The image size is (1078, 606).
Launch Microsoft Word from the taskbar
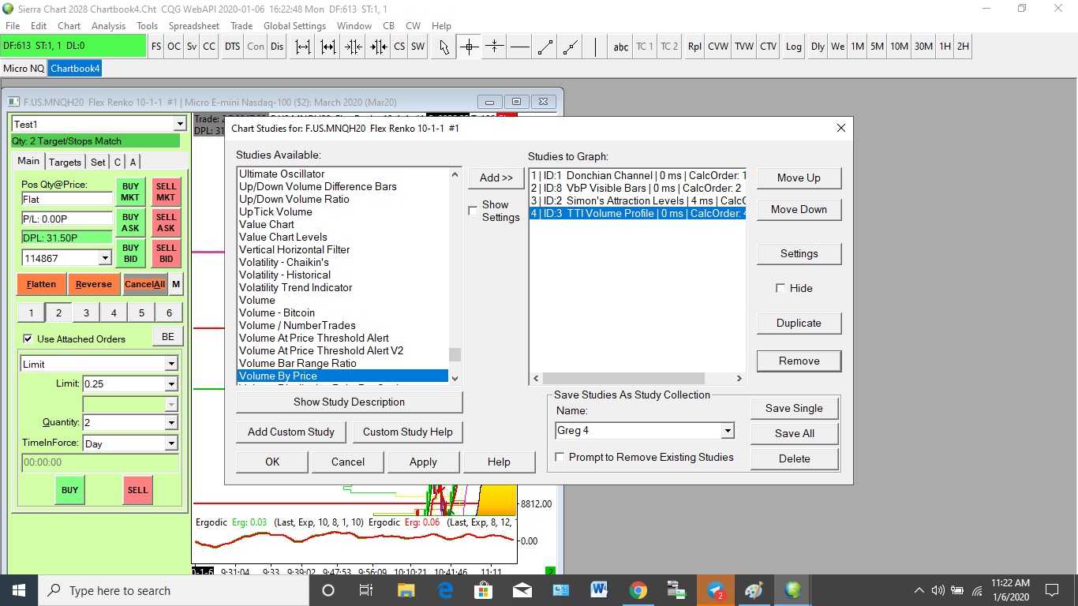(x=599, y=590)
